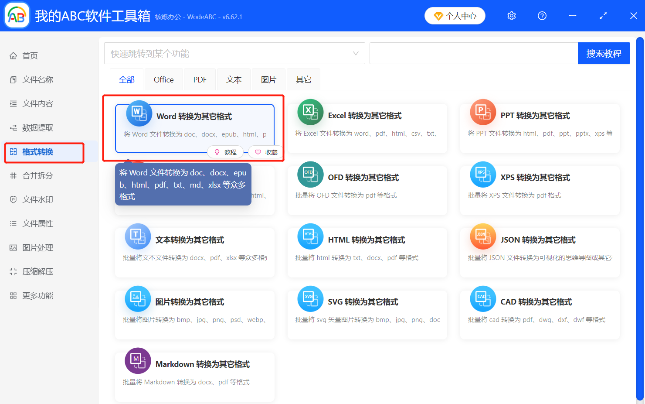
Task: Open the JSON 转换为其它格式 converter
Action: (540, 240)
